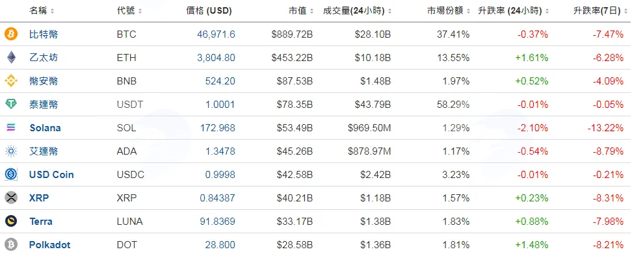Click the Solana striped logo icon
This screenshot has width=632, height=269.
coord(11,127)
